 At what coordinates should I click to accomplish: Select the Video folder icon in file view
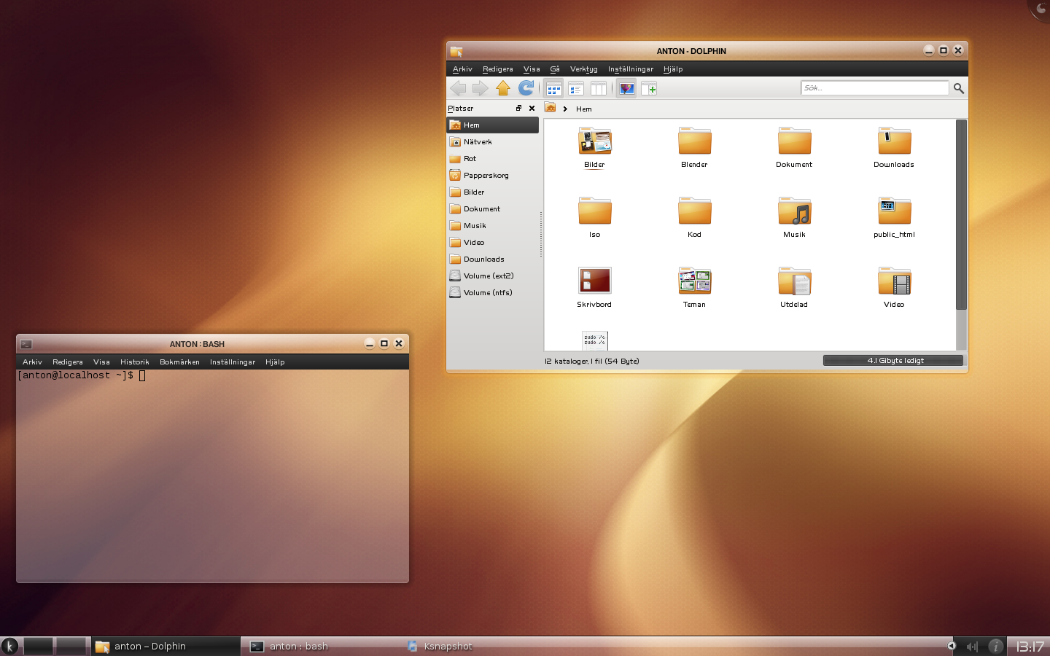[895, 281]
